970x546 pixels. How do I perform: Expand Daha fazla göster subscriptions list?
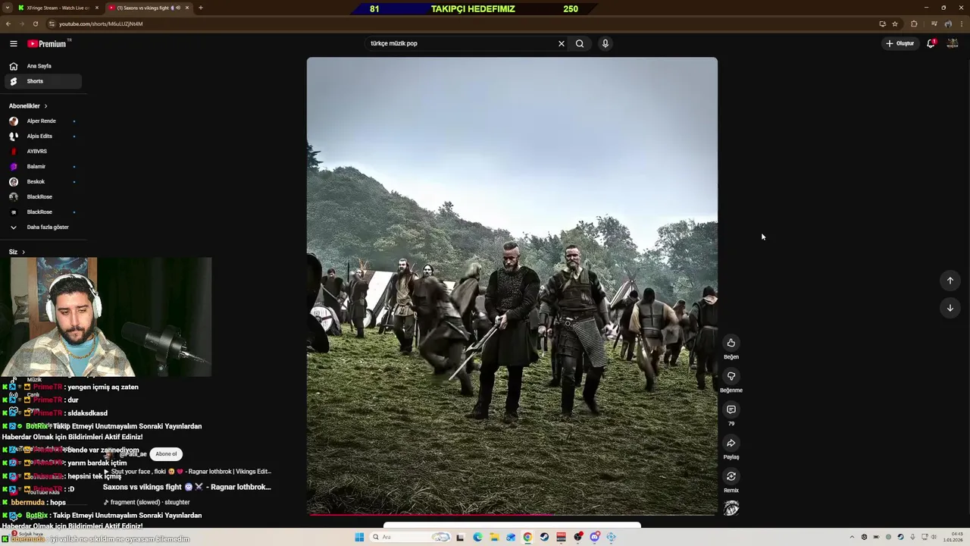43,227
